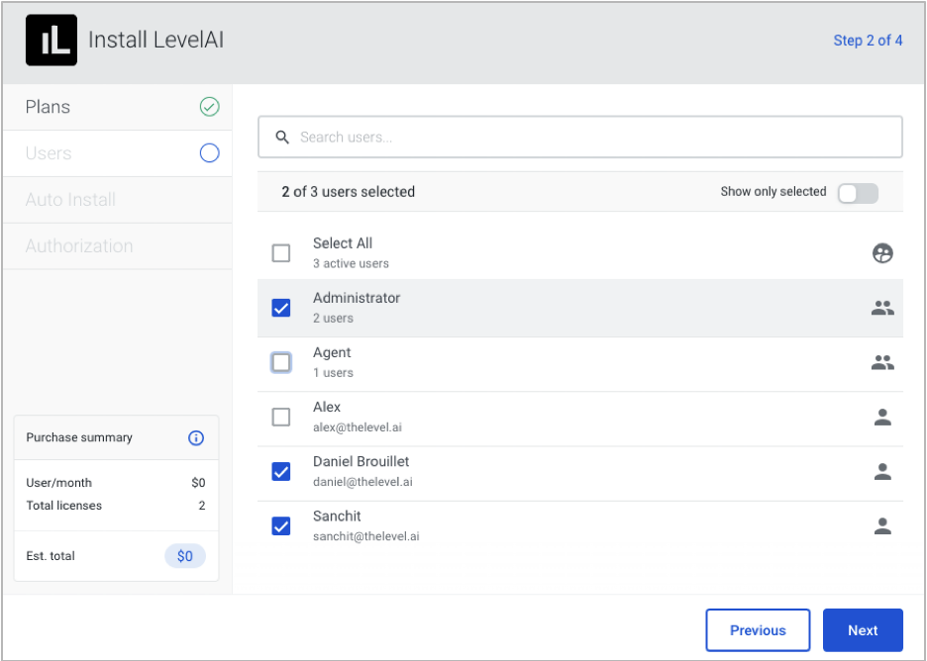
Task: Go back with Previous button
Action: [x=758, y=630]
